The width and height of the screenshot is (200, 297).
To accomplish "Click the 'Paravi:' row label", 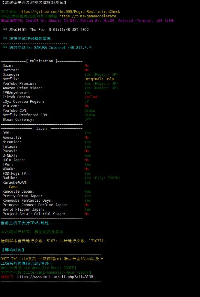I will [x=10, y=151].
